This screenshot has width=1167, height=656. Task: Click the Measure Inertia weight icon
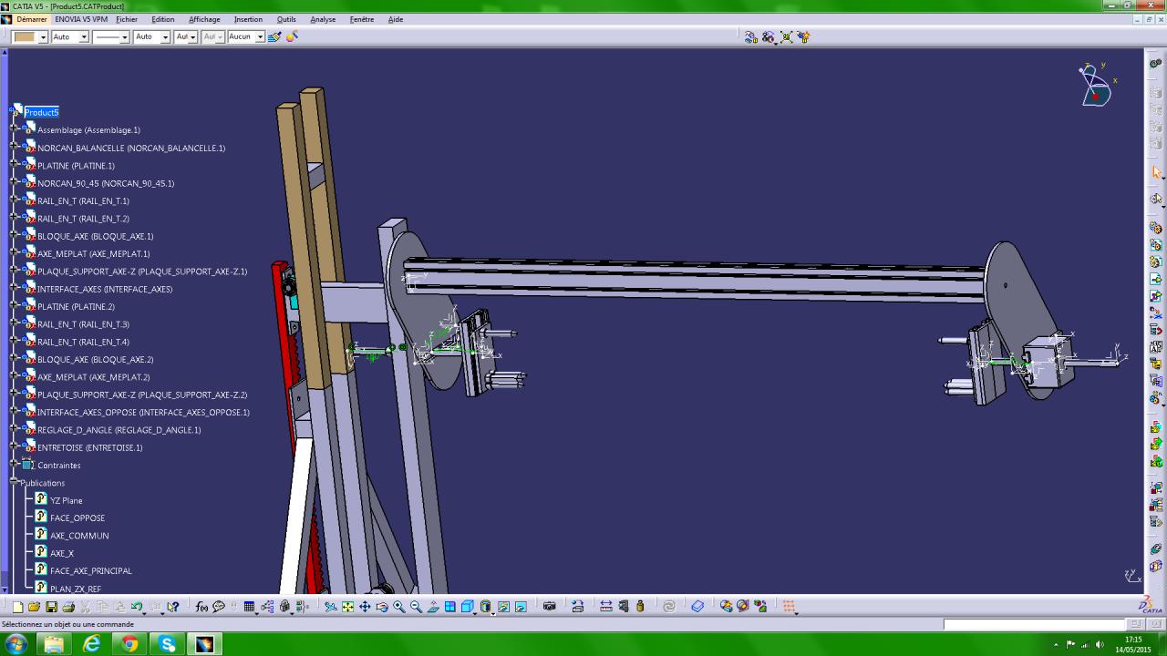640,607
